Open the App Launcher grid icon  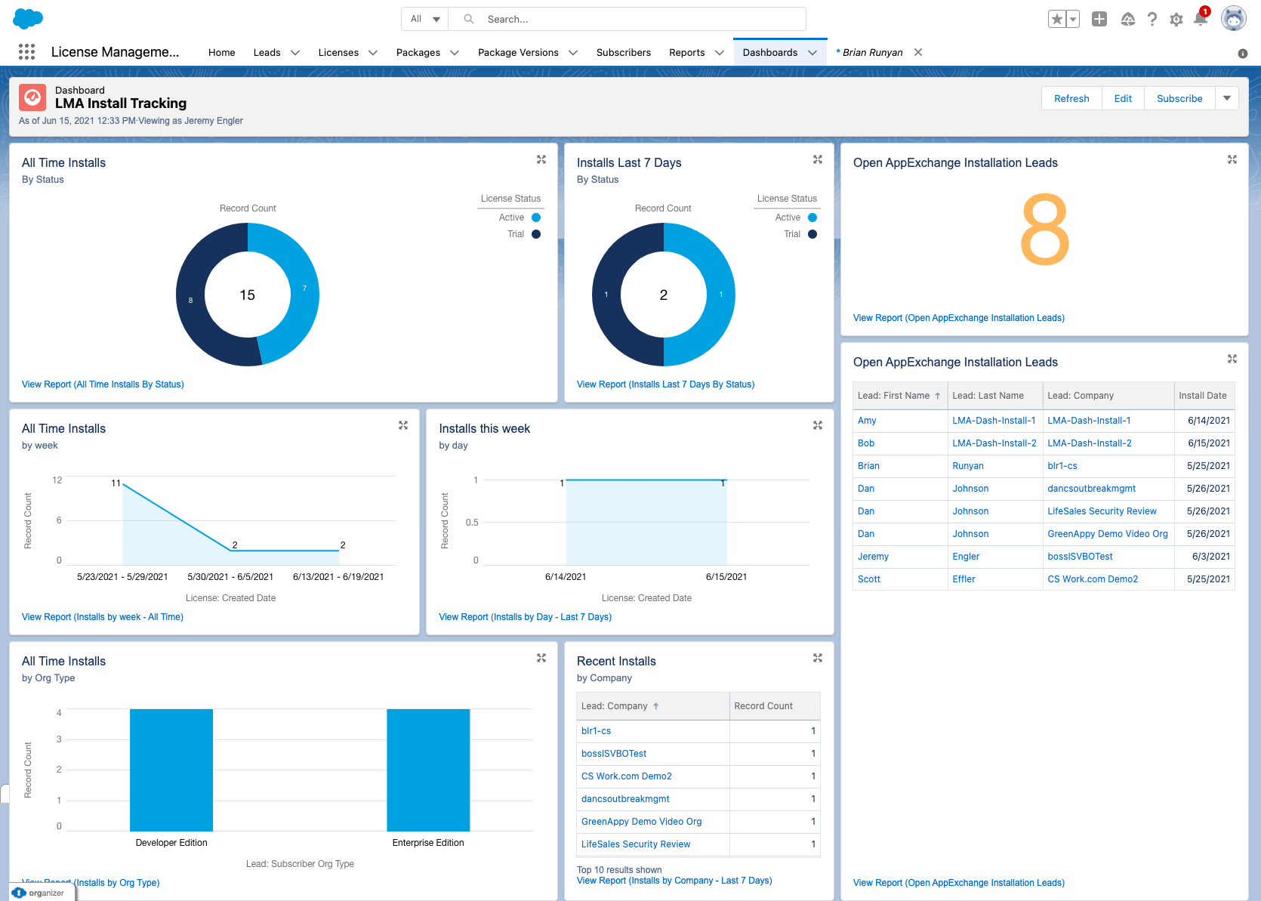coord(26,51)
